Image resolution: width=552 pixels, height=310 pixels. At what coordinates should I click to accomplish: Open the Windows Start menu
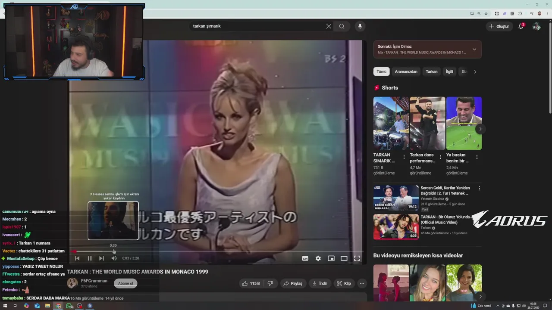5,306
